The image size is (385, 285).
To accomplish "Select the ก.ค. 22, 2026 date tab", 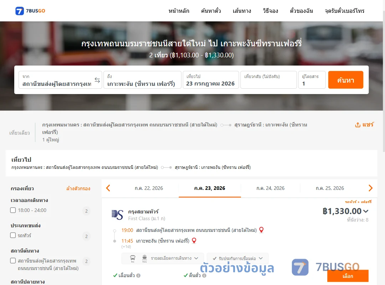I will 149,188.
